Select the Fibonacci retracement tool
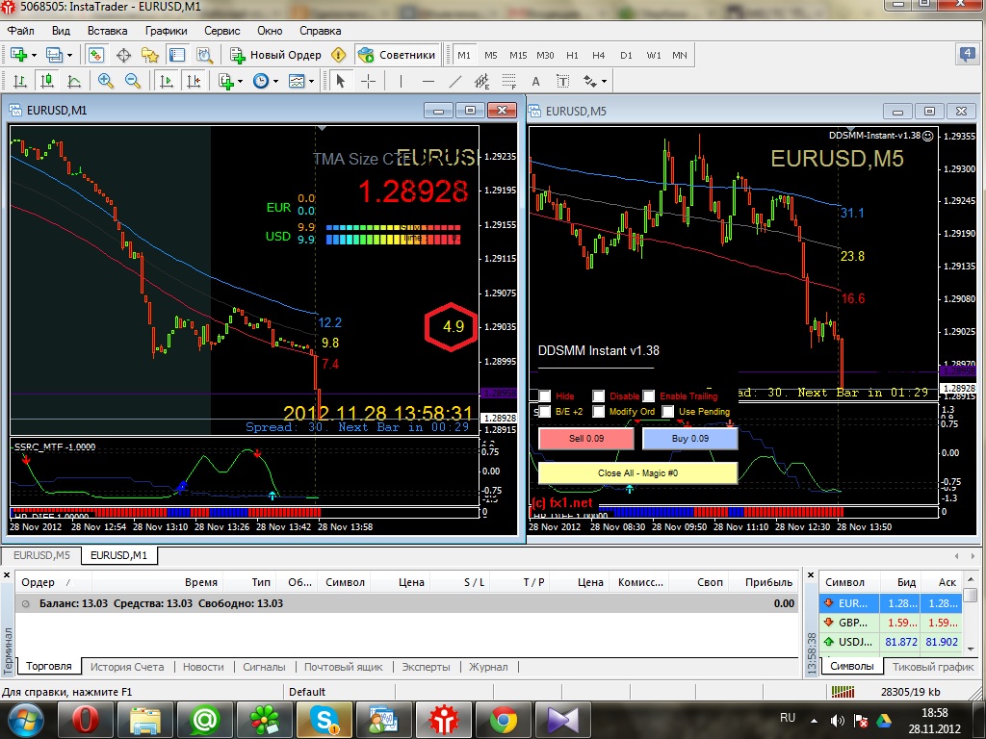 [x=509, y=81]
